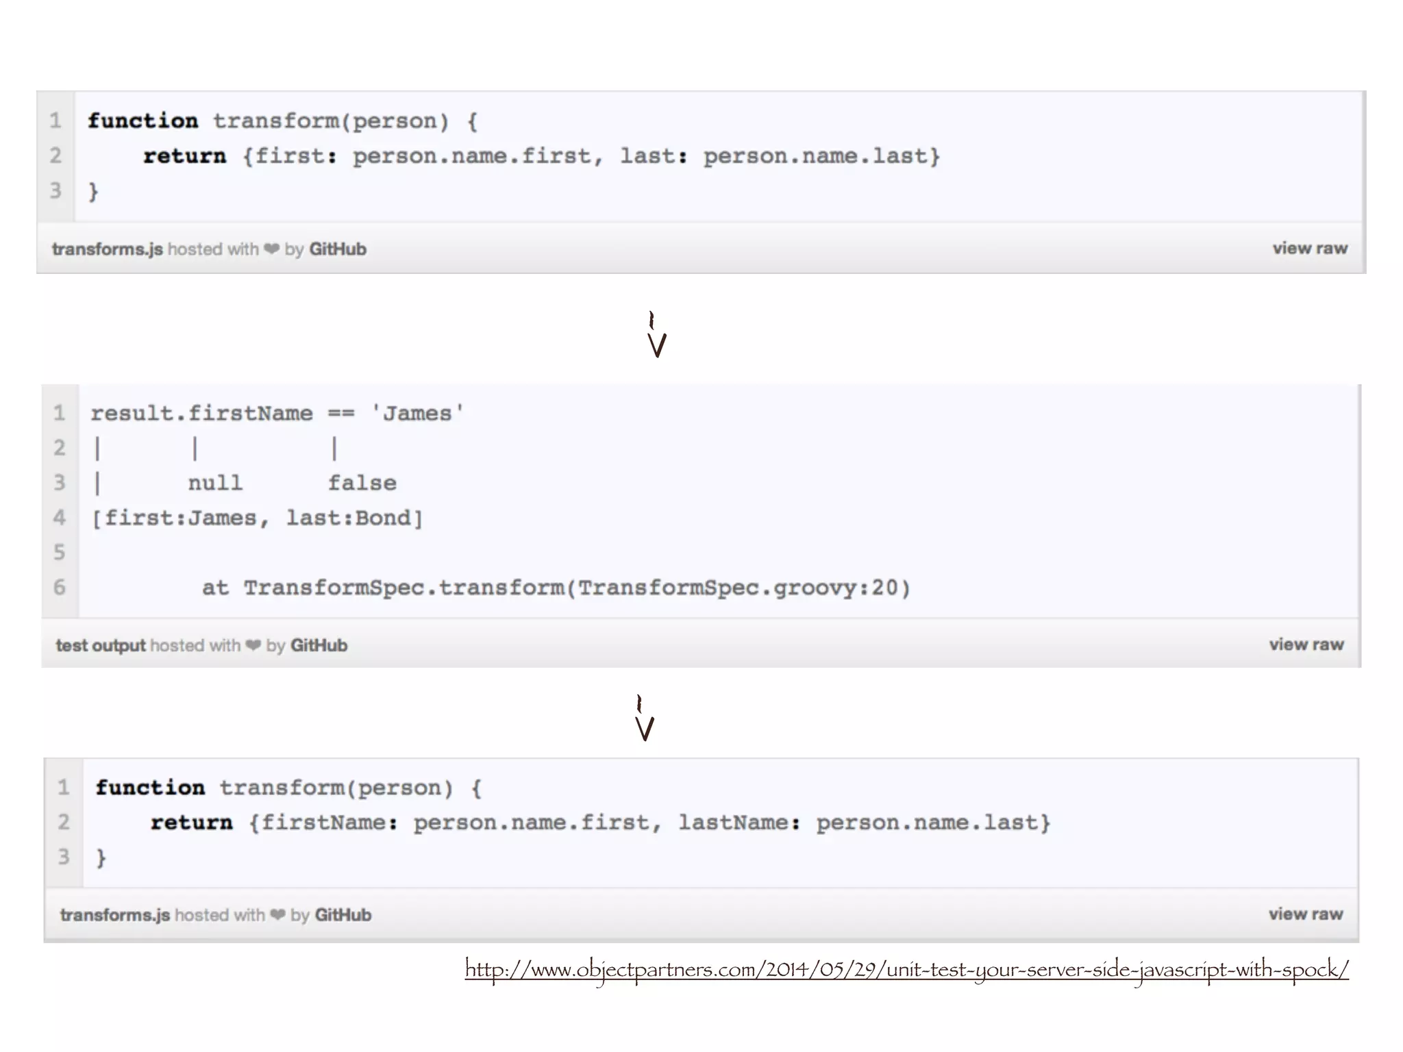Viewport: 1403px width, 1052px height.
Task: Open 'view raw' for the test output gist
Action: point(1306,644)
